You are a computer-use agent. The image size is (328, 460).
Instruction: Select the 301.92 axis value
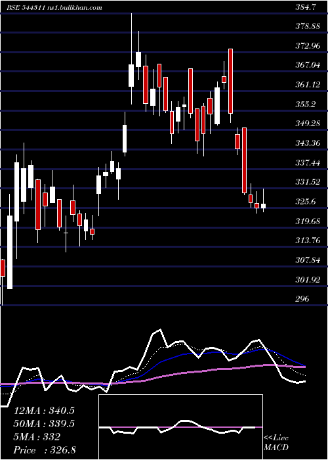[308, 279]
